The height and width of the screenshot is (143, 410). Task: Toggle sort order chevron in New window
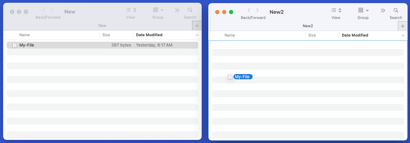[197, 35]
